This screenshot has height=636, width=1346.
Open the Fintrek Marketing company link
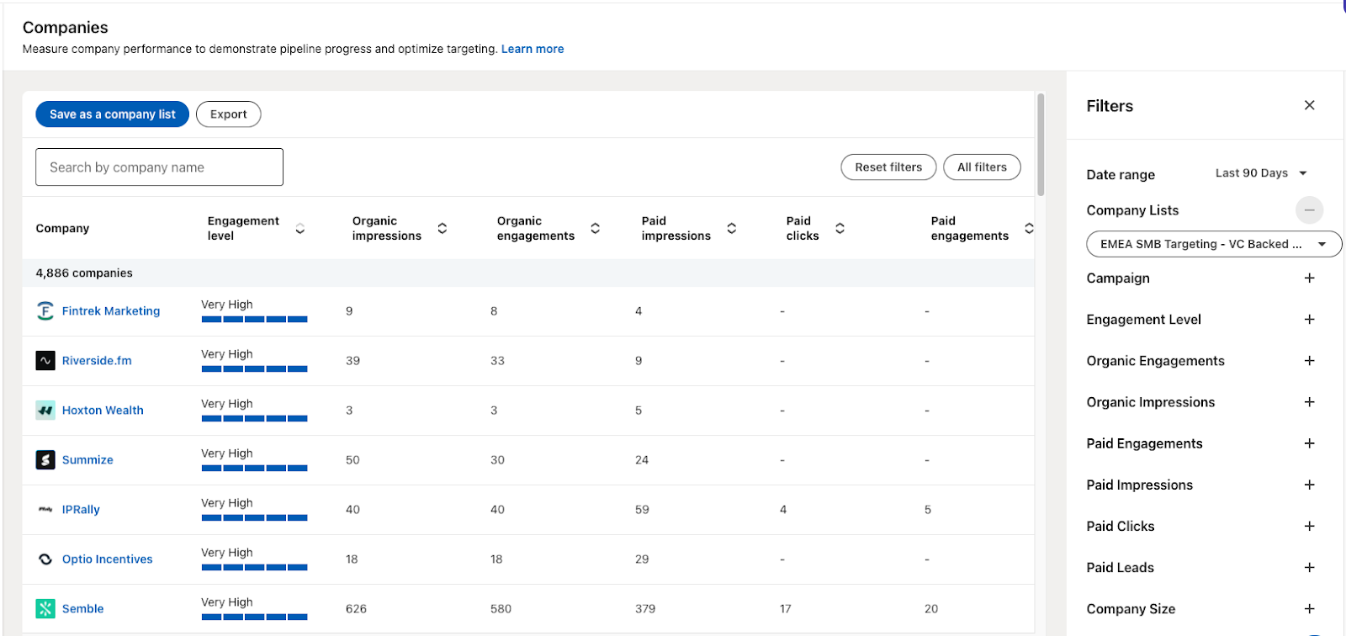(111, 311)
